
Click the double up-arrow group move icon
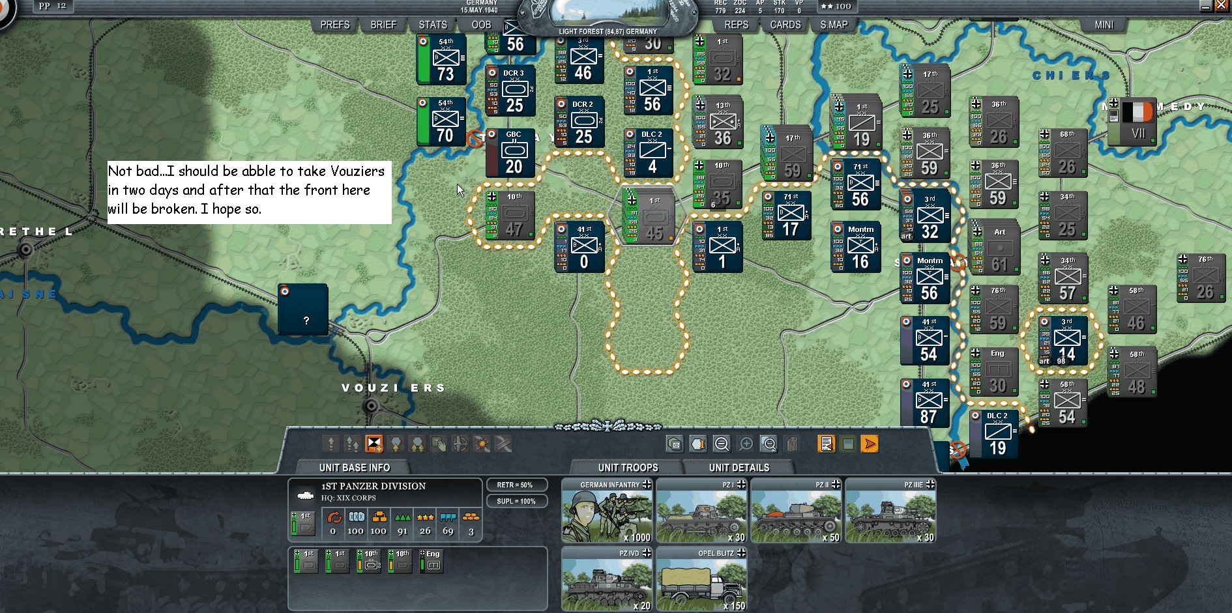tap(353, 444)
